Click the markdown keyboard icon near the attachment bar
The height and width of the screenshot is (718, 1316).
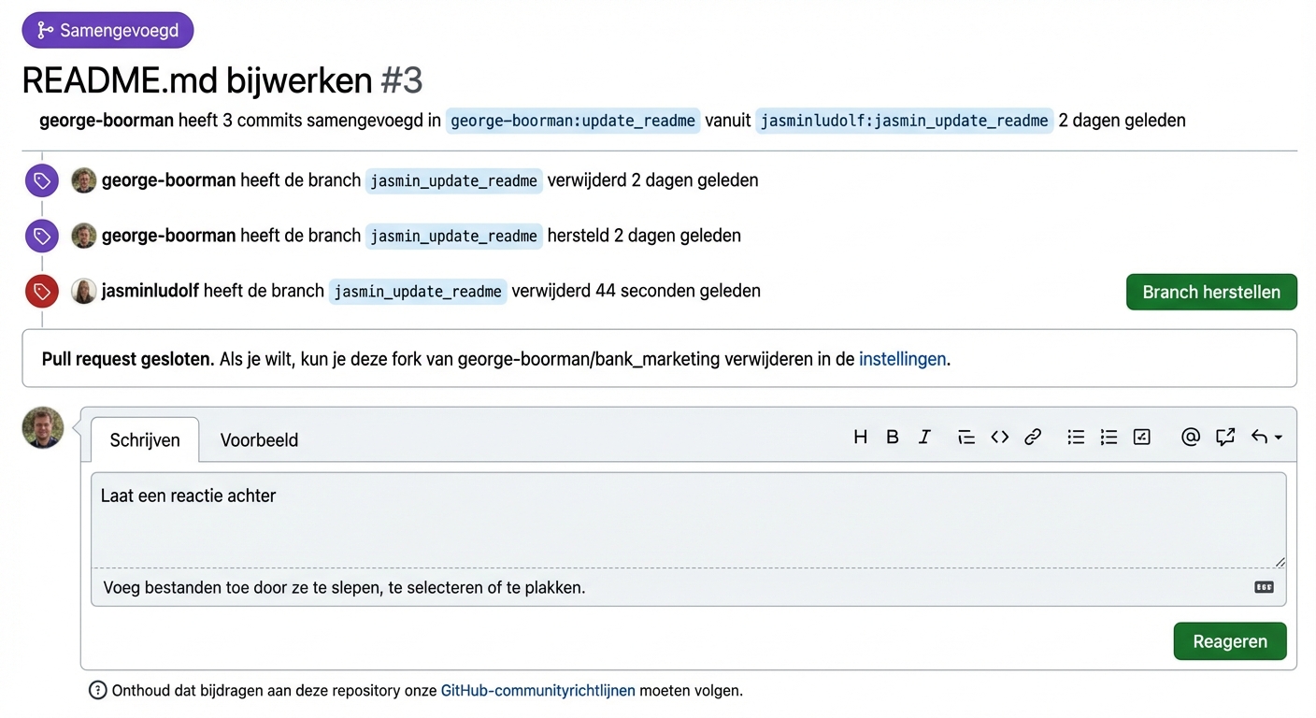(1264, 586)
